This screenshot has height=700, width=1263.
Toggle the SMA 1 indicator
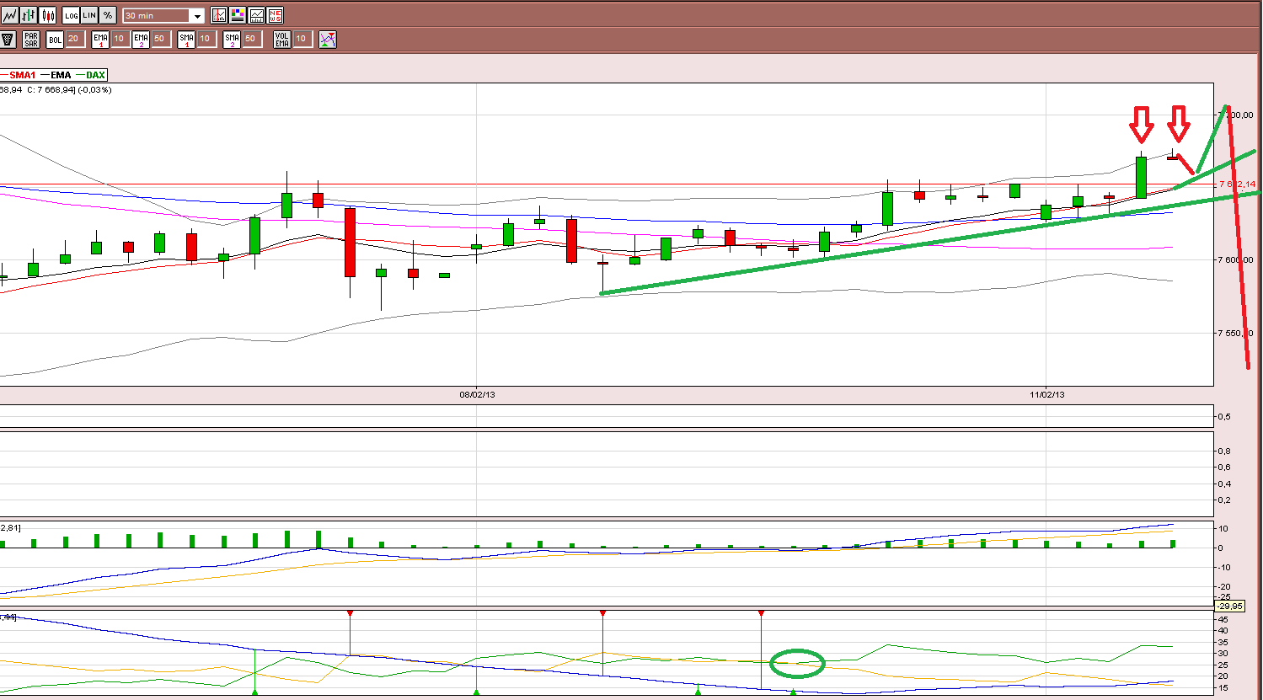[x=186, y=39]
